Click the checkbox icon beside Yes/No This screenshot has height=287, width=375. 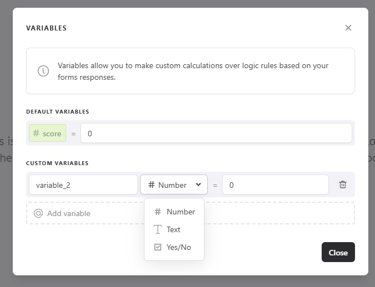(158, 247)
